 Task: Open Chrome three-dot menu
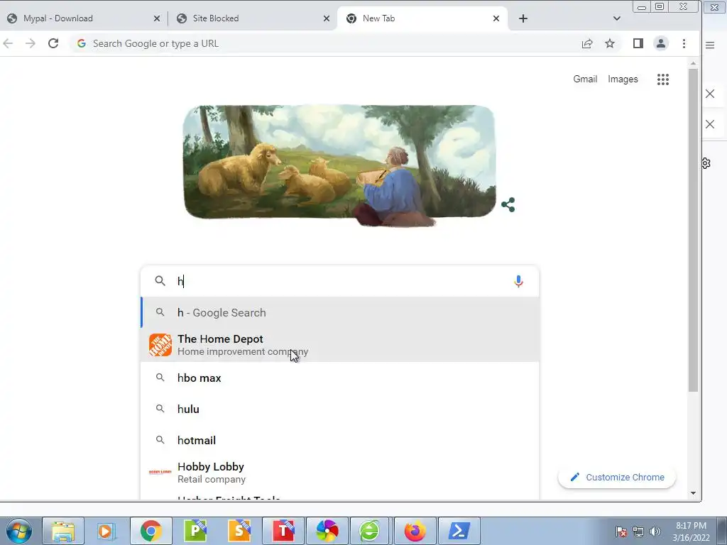(684, 43)
